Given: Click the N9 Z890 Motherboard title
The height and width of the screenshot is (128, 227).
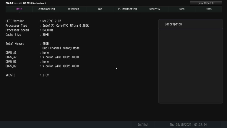Looking at the screenshot, I should pyautogui.click(x=35, y=3).
